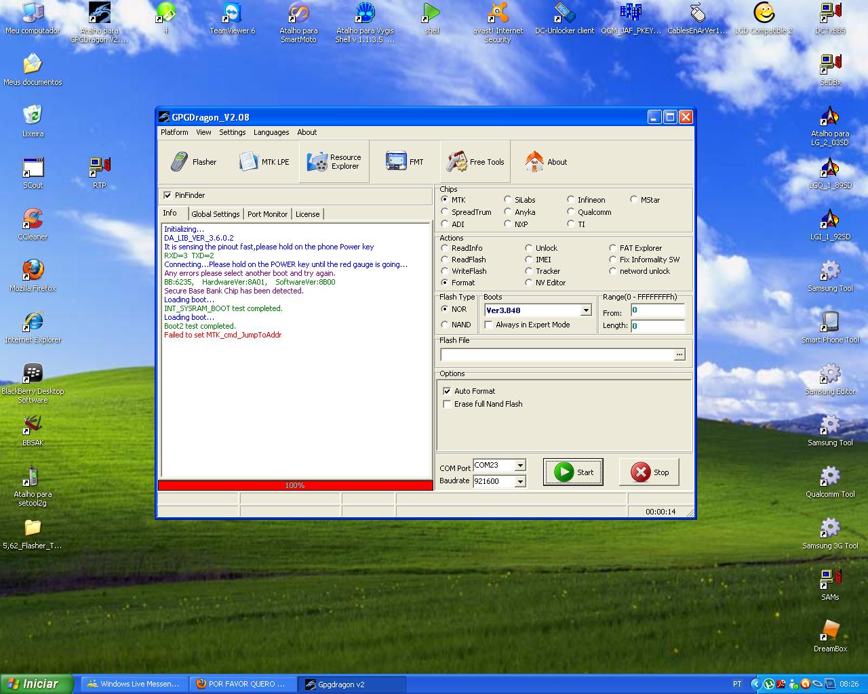Open Resource Explorer

tap(334, 162)
